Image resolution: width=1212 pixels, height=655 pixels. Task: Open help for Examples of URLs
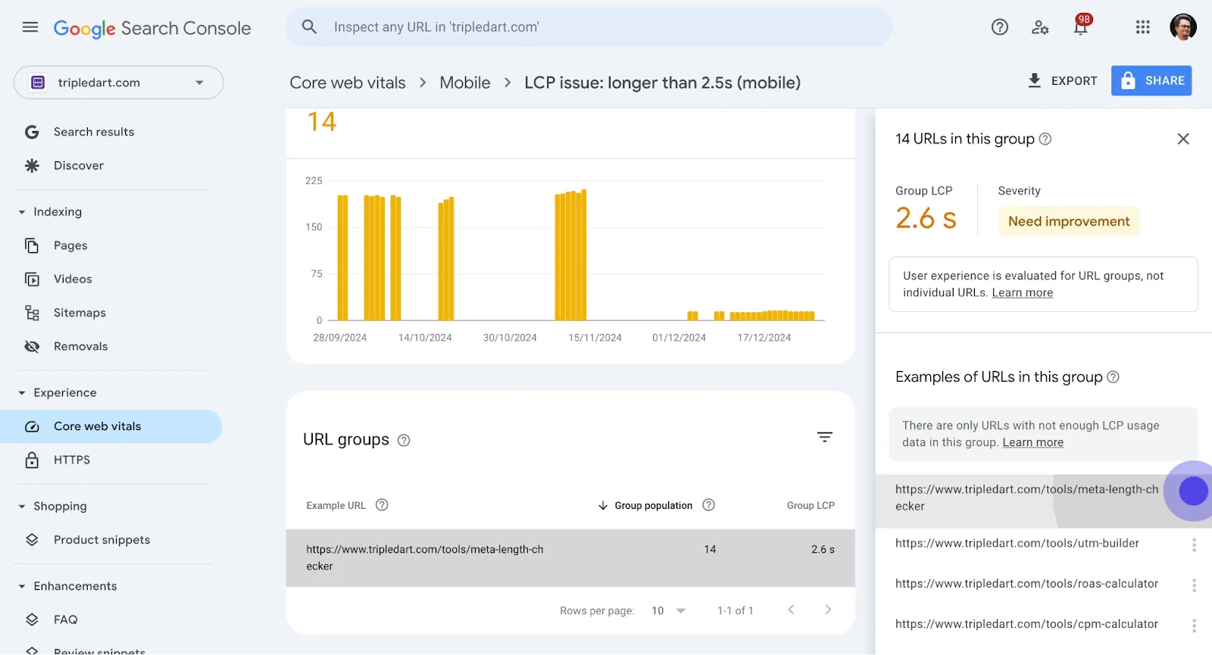(x=1113, y=377)
